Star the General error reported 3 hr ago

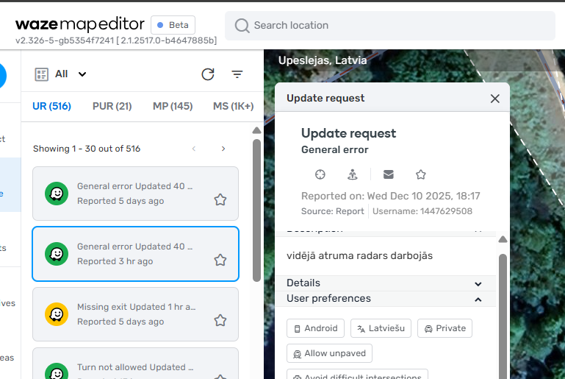(220, 260)
